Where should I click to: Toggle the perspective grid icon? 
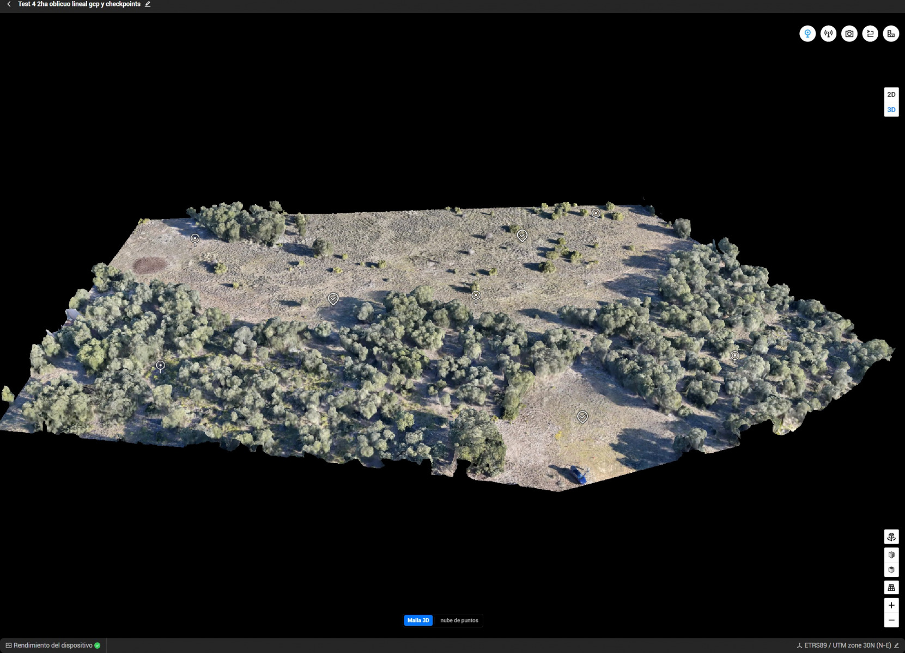click(891, 588)
